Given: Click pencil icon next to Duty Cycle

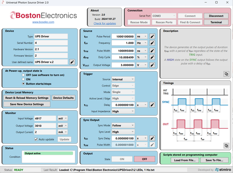Looking at the screenshot, I should click(152, 57).
